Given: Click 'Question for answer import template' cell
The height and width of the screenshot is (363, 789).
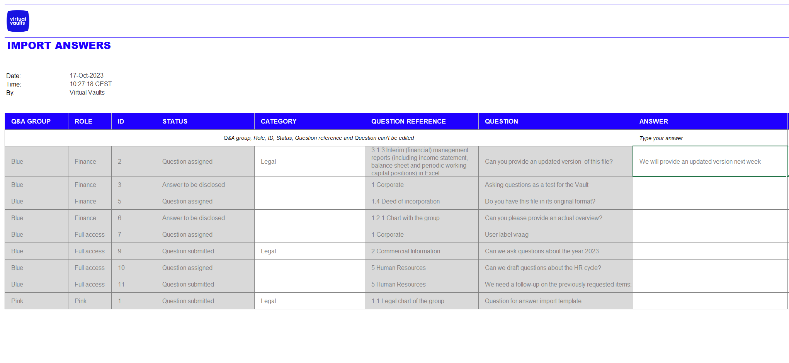Looking at the screenshot, I should pos(556,301).
